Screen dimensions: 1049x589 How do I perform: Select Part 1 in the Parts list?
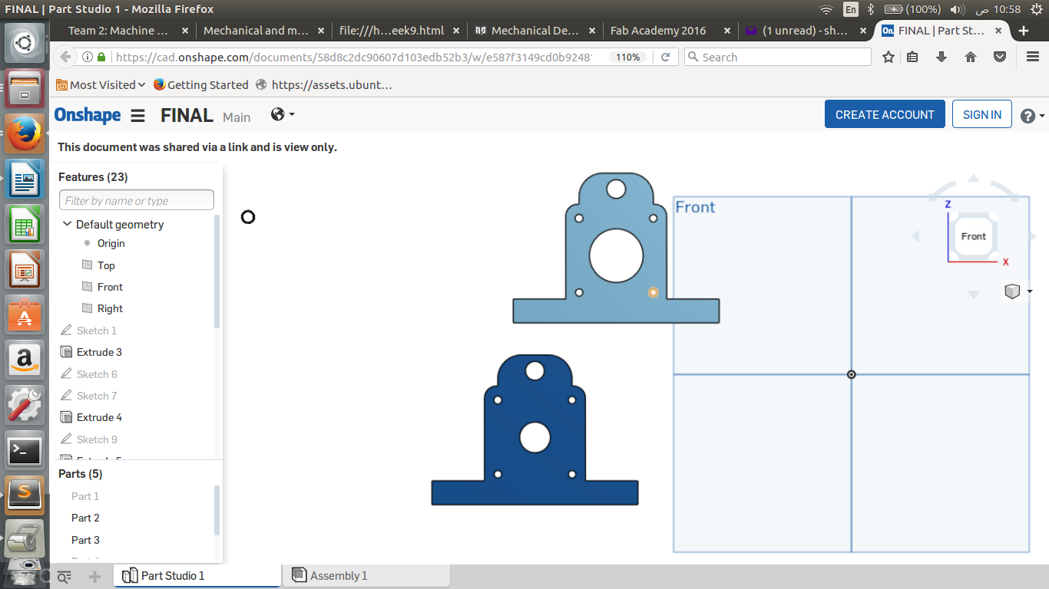click(85, 496)
